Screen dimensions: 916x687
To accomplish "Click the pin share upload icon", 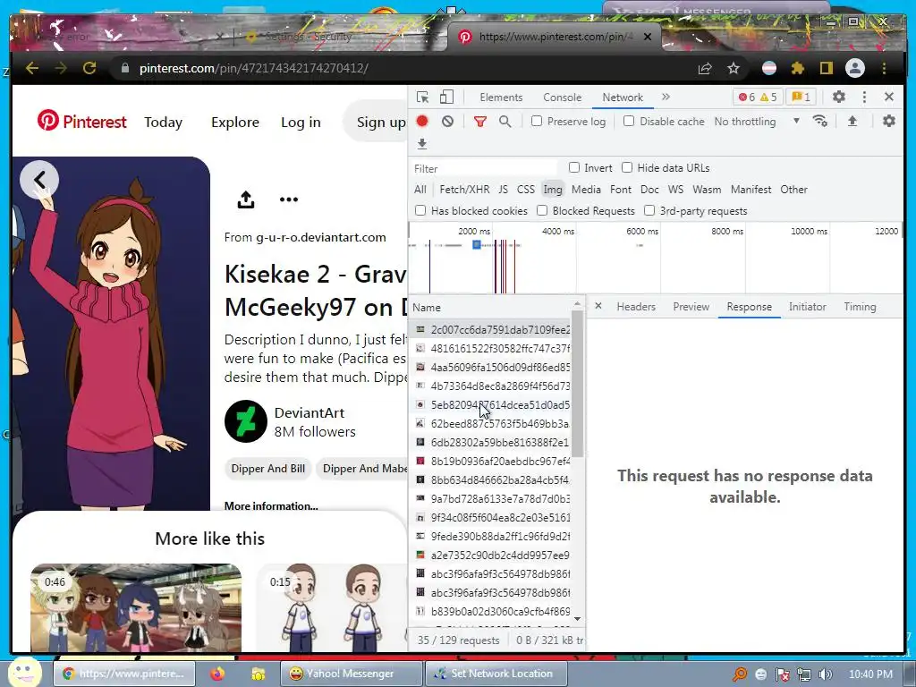I will point(246,199).
